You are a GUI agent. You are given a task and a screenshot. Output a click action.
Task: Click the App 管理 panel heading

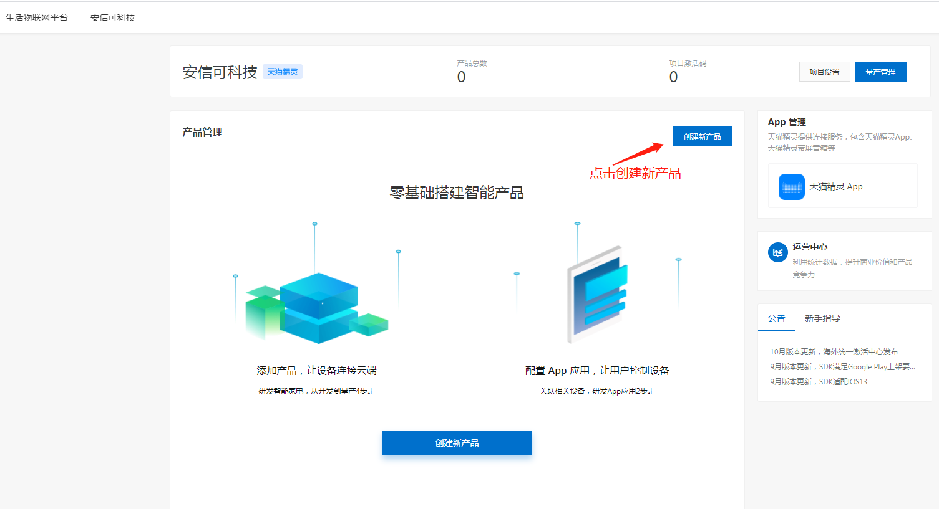pyautogui.click(x=787, y=122)
